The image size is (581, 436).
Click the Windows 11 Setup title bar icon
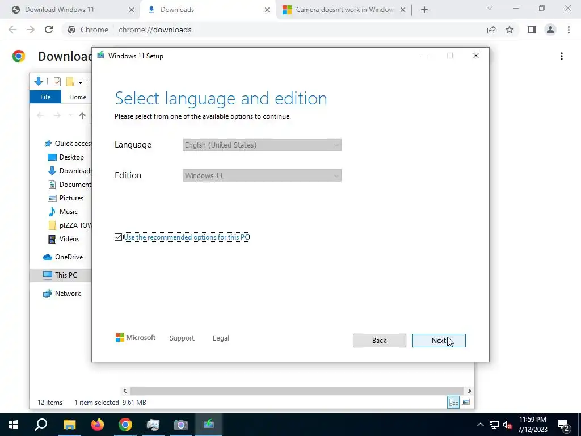tap(101, 56)
